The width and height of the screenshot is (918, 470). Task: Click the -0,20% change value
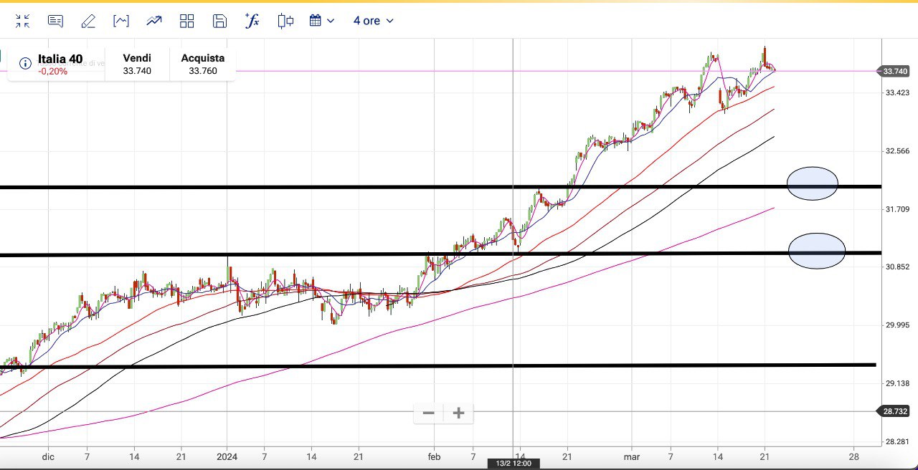tap(53, 71)
